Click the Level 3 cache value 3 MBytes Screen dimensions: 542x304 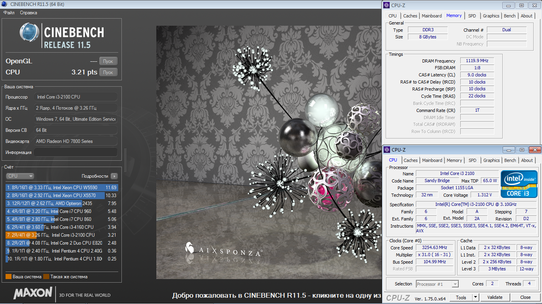click(x=497, y=269)
